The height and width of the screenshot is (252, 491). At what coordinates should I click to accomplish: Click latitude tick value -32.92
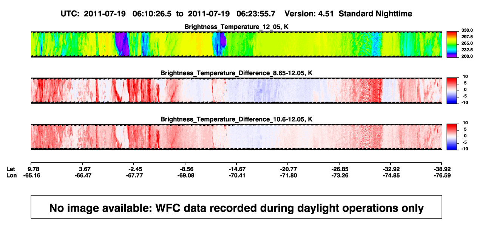(391, 169)
